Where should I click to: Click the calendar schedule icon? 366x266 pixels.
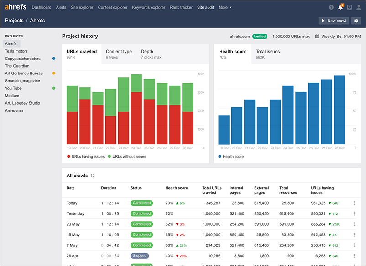[317, 37]
